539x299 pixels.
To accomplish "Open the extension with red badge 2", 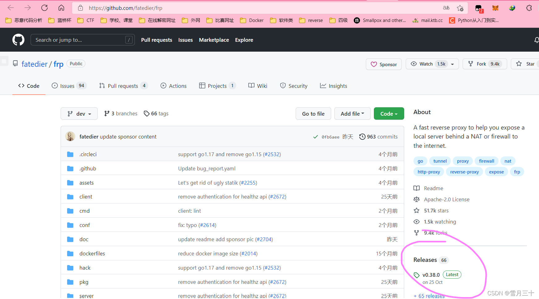I will coord(479,9).
